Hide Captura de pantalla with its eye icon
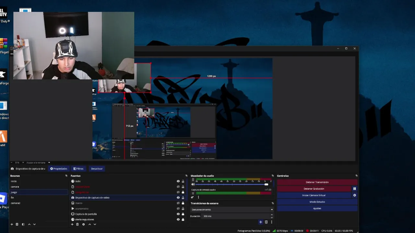The image size is (415, 233). 178,214
